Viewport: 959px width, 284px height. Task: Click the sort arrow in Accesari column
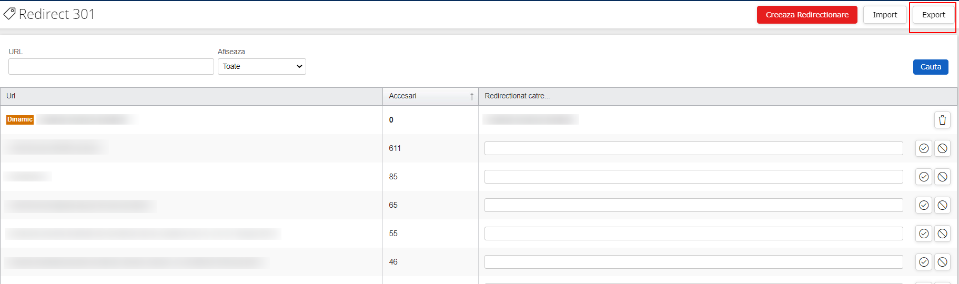471,96
